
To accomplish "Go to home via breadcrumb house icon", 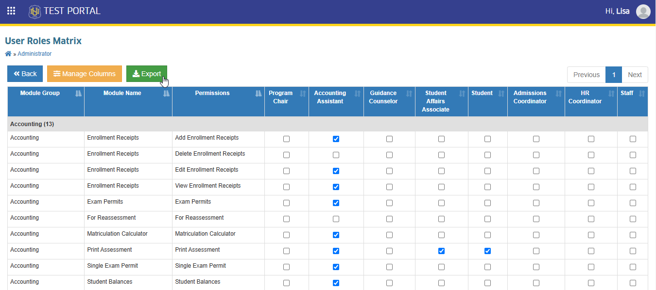I will tap(8, 54).
